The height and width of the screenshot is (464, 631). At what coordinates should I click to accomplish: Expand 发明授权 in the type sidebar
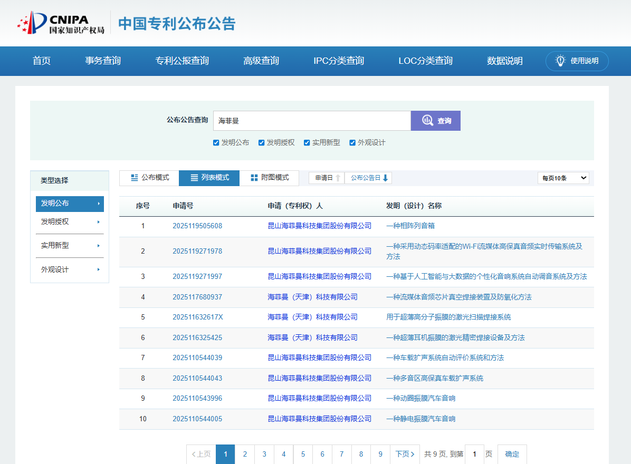[x=70, y=221]
